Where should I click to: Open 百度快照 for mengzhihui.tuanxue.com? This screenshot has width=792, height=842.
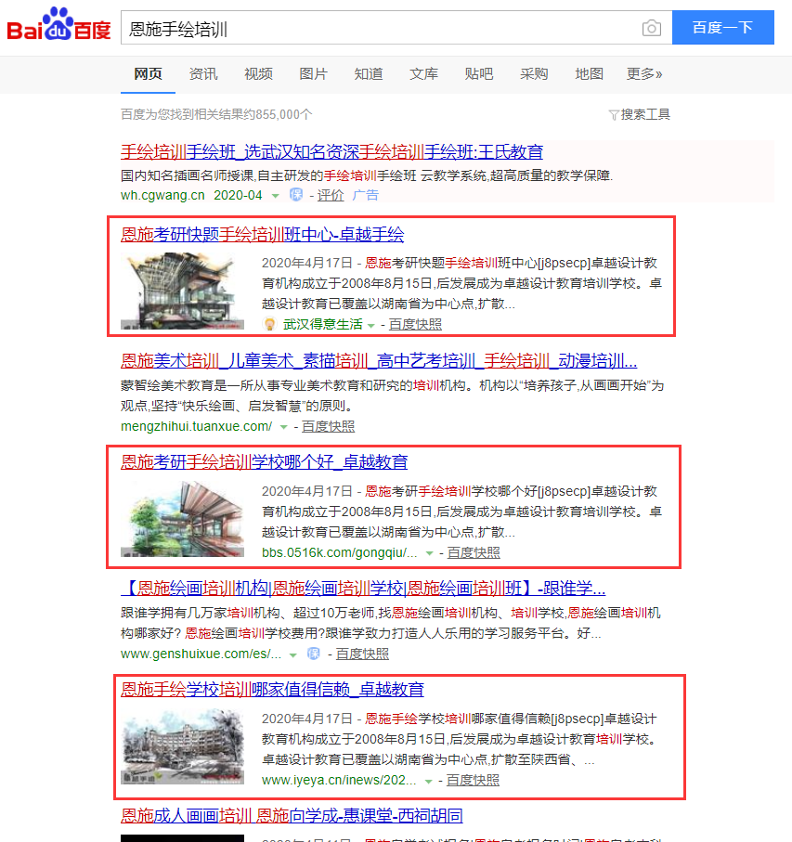coord(328,426)
